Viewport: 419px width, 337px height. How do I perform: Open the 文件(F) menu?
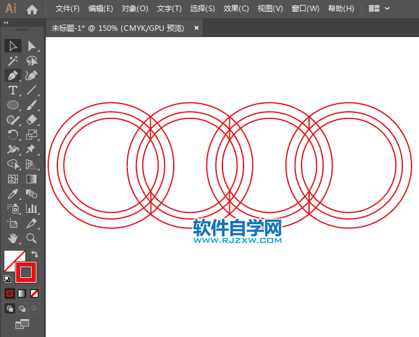(x=67, y=9)
